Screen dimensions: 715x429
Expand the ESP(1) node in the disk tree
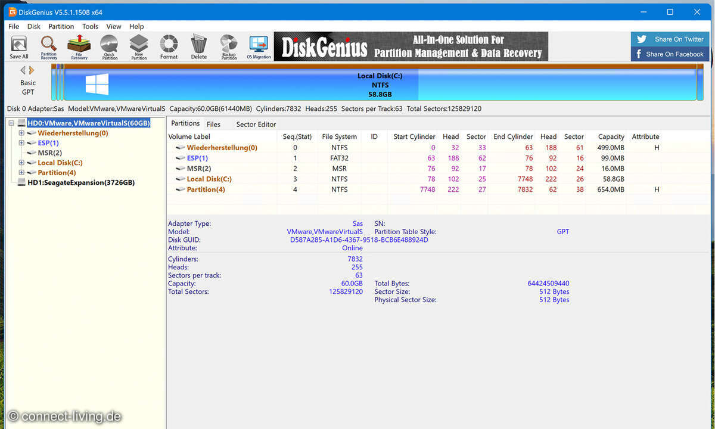coord(21,143)
